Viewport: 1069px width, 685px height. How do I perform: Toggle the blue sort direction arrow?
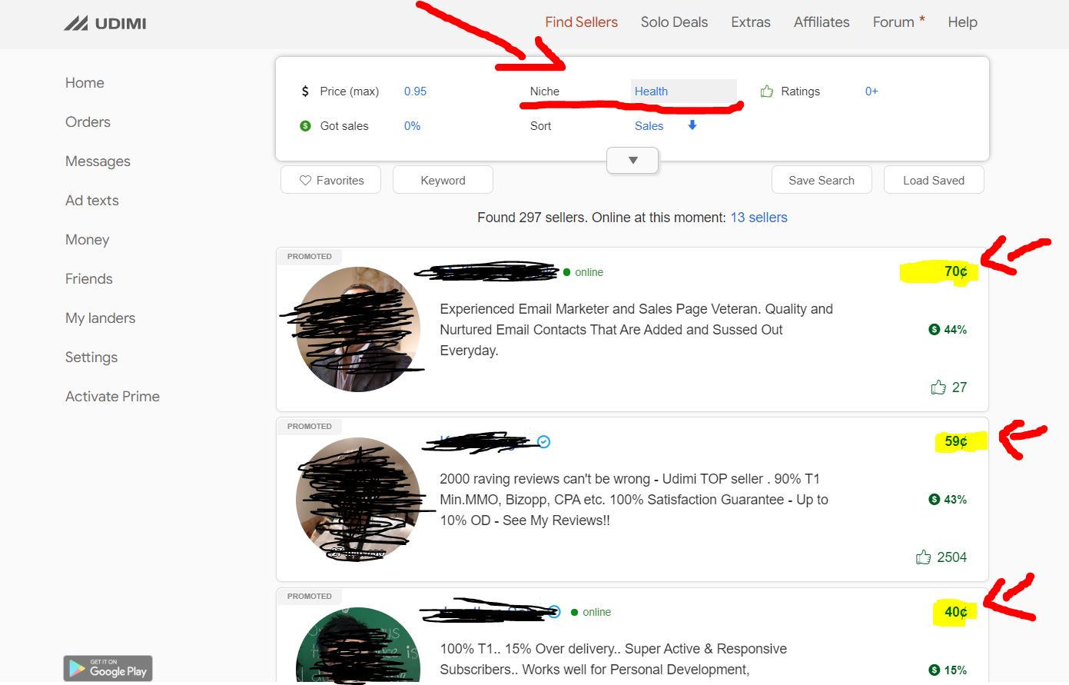[692, 125]
